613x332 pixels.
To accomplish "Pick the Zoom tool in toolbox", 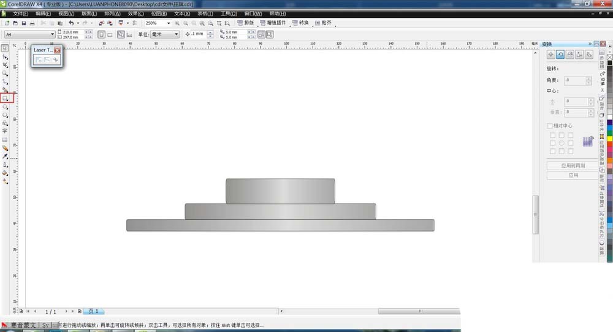I will click(6, 73).
